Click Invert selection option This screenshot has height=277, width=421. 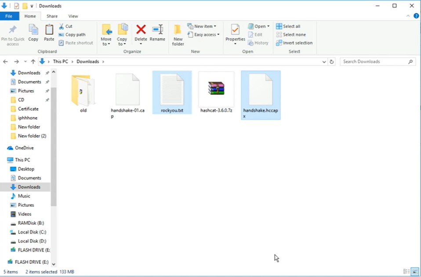pos(294,43)
